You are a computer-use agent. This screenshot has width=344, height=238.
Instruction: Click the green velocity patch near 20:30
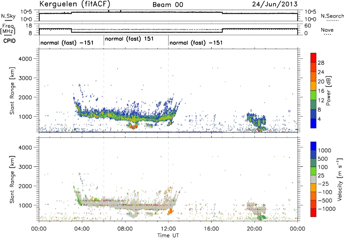point(262,217)
